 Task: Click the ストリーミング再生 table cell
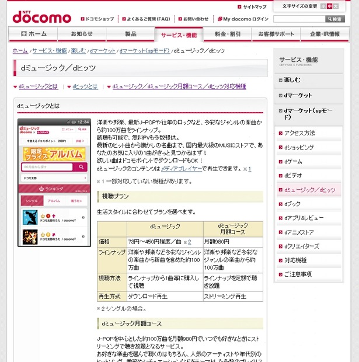pyautogui.click(x=233, y=297)
